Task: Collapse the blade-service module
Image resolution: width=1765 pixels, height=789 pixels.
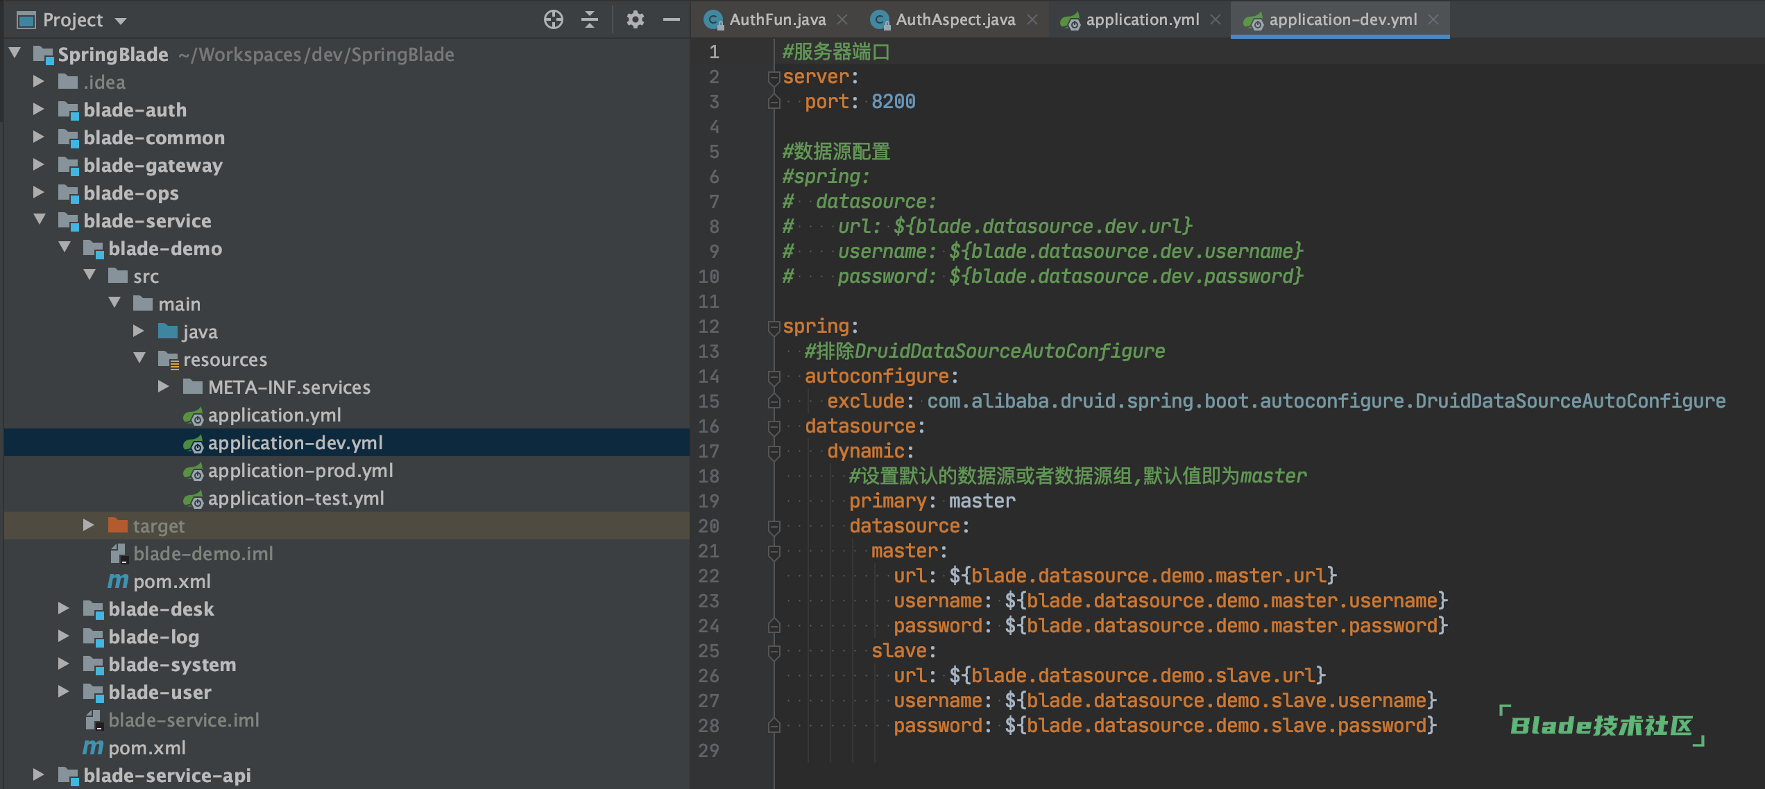Action: click(40, 220)
